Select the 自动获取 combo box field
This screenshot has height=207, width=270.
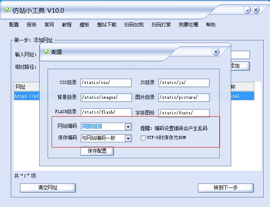tap(106, 127)
